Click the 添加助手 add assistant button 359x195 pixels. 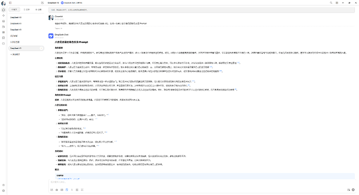[15, 55]
